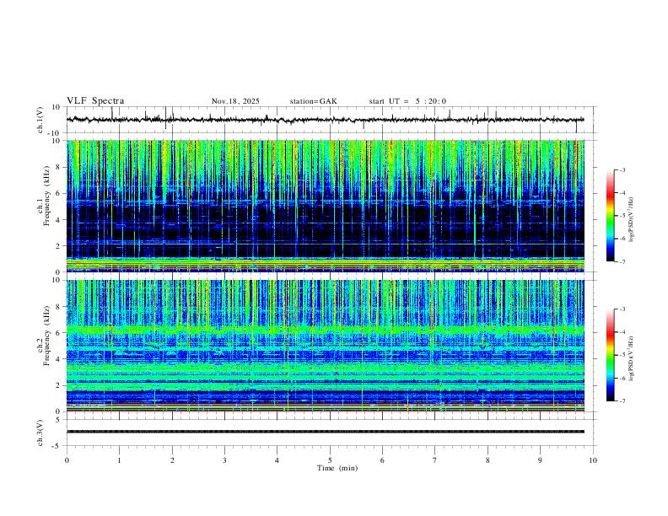Click the 'start UT = 5:20:0' text

(407, 101)
